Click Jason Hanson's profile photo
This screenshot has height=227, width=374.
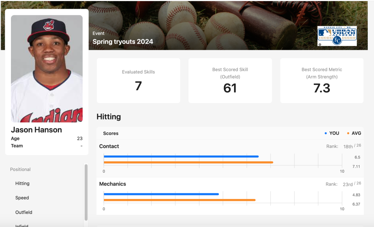tap(46, 68)
